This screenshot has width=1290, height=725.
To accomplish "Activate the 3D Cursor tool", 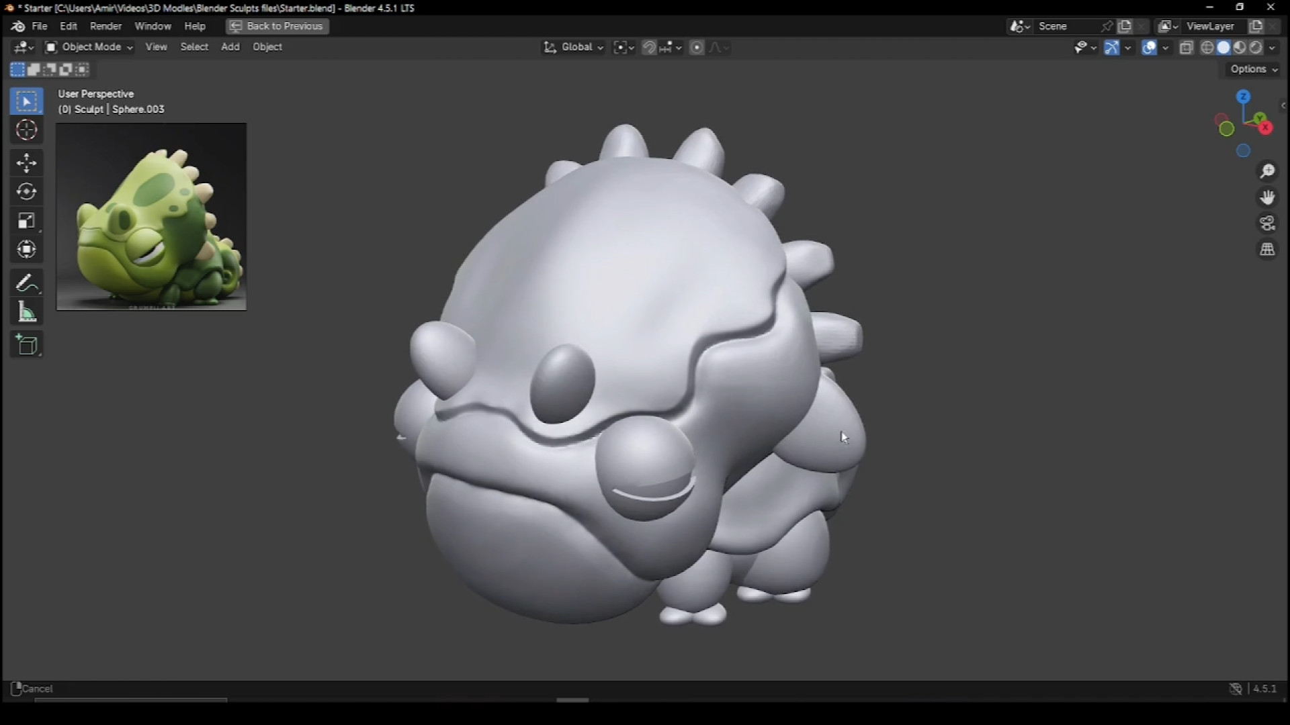I will (27, 130).
